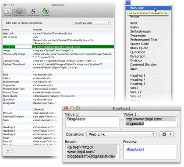This screenshot has width=184, height=167.
Task: Remove selected operation with minus button
Action: tap(12, 150)
